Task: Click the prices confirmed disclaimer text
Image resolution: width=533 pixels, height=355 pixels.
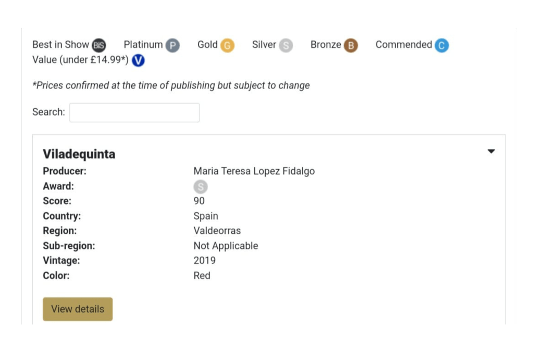Action: 171,85
